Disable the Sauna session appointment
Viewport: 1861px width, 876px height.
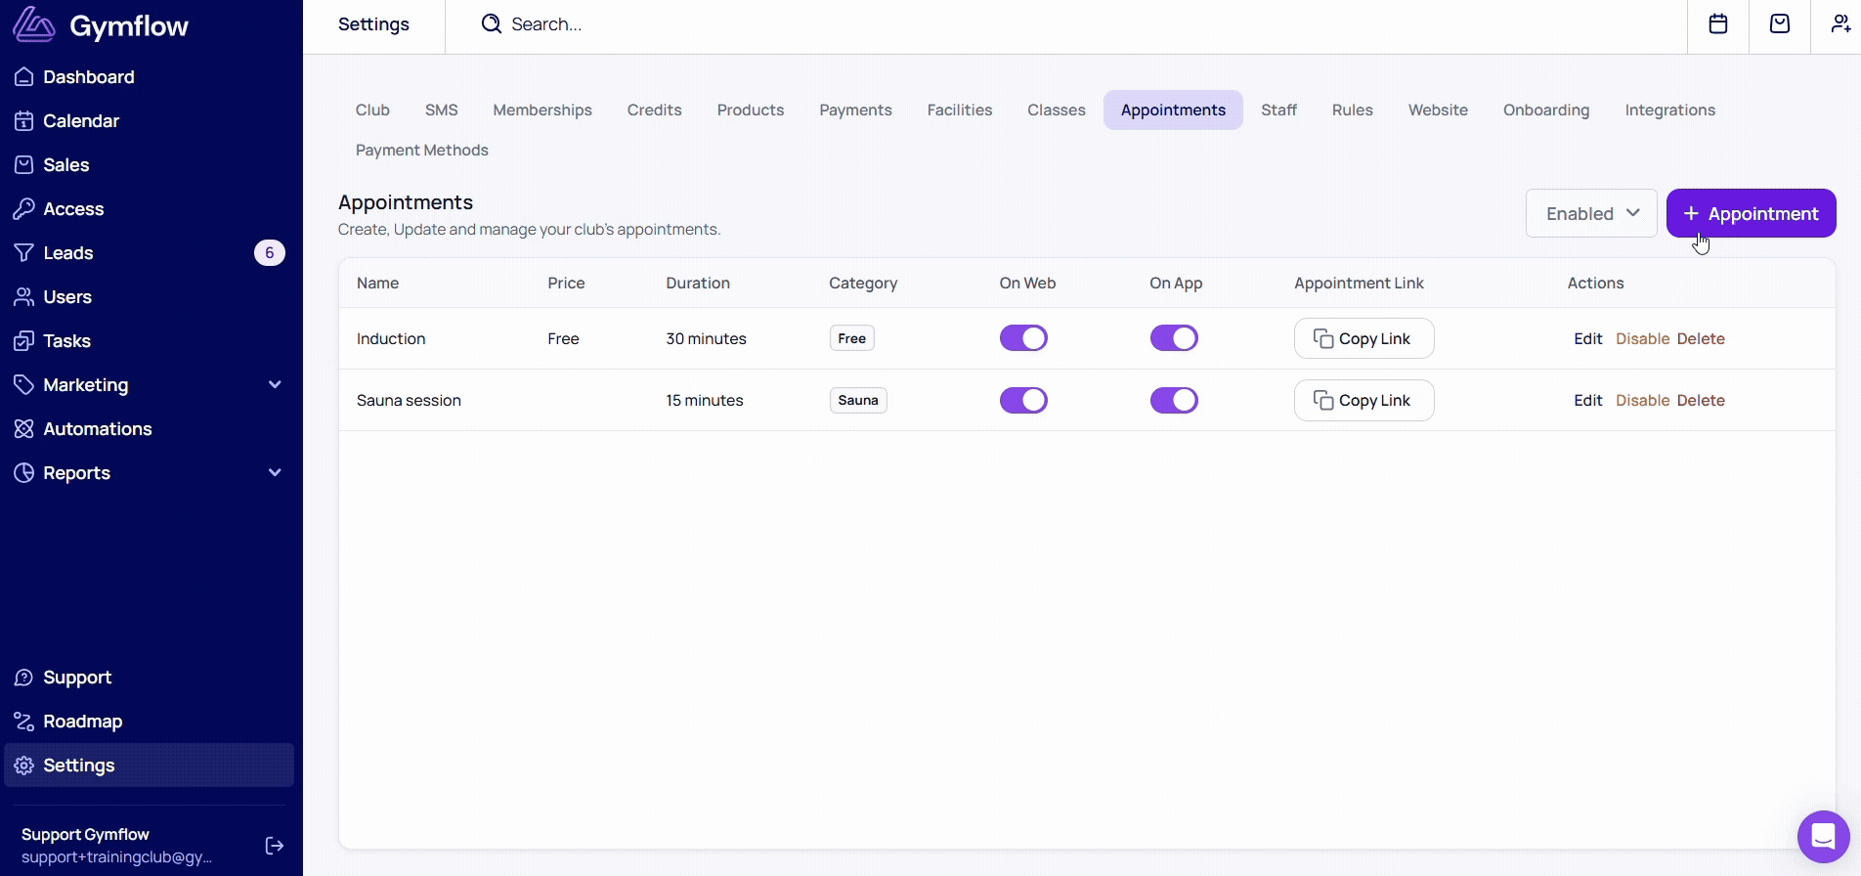coord(1643,400)
